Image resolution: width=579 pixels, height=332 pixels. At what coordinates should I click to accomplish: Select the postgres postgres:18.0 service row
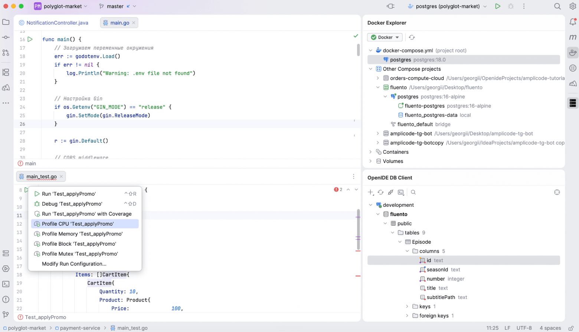pos(464,60)
